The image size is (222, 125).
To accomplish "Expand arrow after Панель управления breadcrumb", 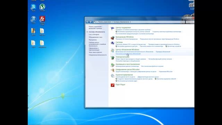I will [112, 22].
